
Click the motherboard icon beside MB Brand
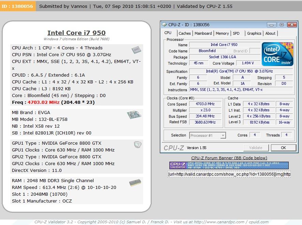(134, 115)
